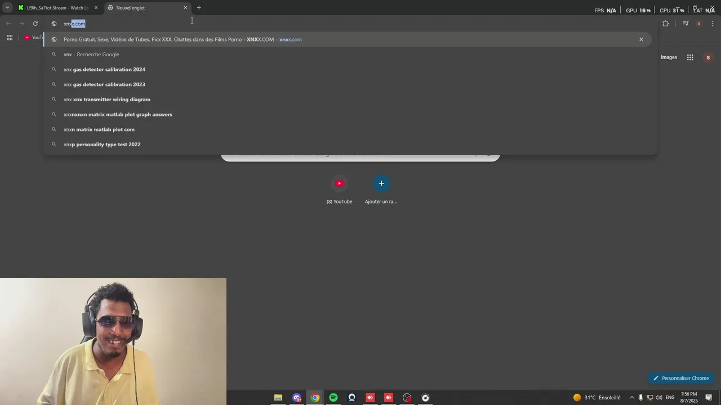
Task: Open Spotify from taskbar
Action: (x=333, y=398)
